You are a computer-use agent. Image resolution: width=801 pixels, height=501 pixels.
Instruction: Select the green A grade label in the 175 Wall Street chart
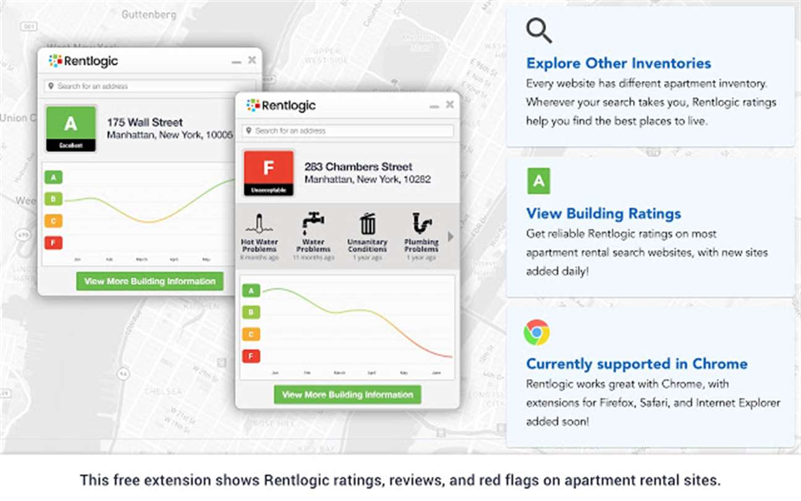tap(53, 178)
